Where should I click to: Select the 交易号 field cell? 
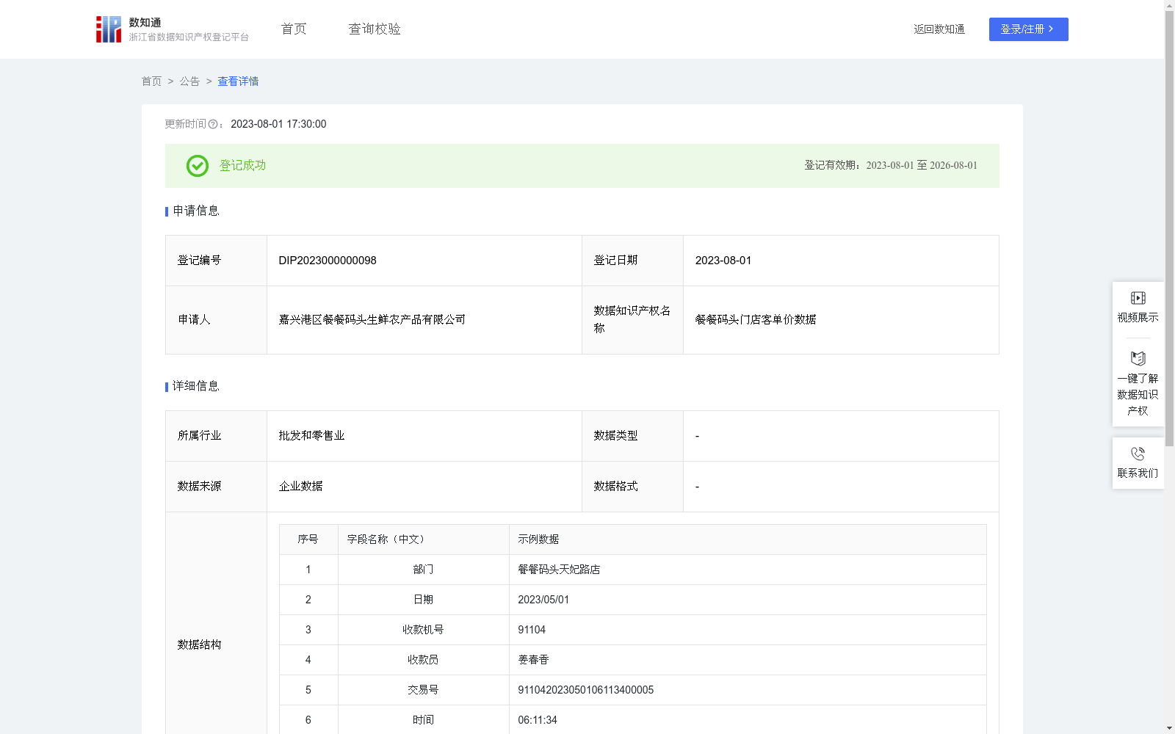(x=424, y=690)
